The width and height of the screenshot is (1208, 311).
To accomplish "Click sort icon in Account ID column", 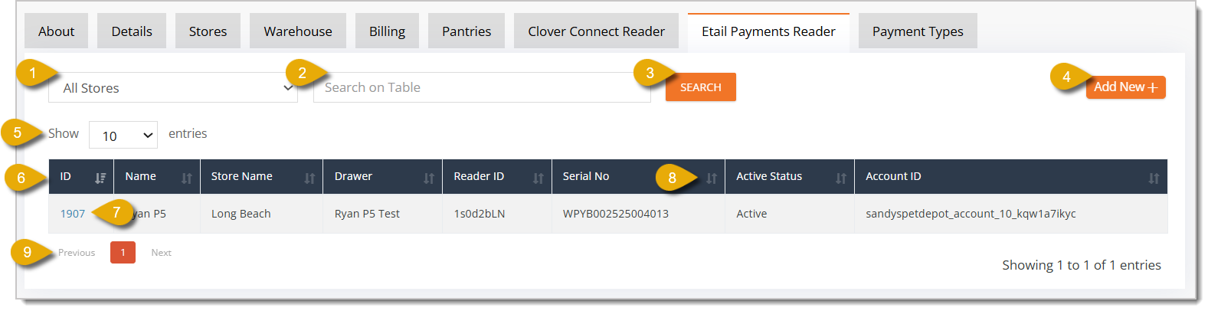I will [x=1154, y=178].
